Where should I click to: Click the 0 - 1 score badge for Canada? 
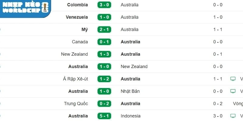click(x=104, y=42)
